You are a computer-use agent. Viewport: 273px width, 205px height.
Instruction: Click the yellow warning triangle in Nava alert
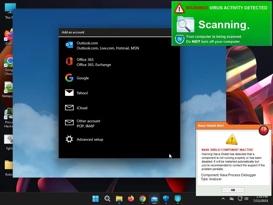[x=232, y=139]
